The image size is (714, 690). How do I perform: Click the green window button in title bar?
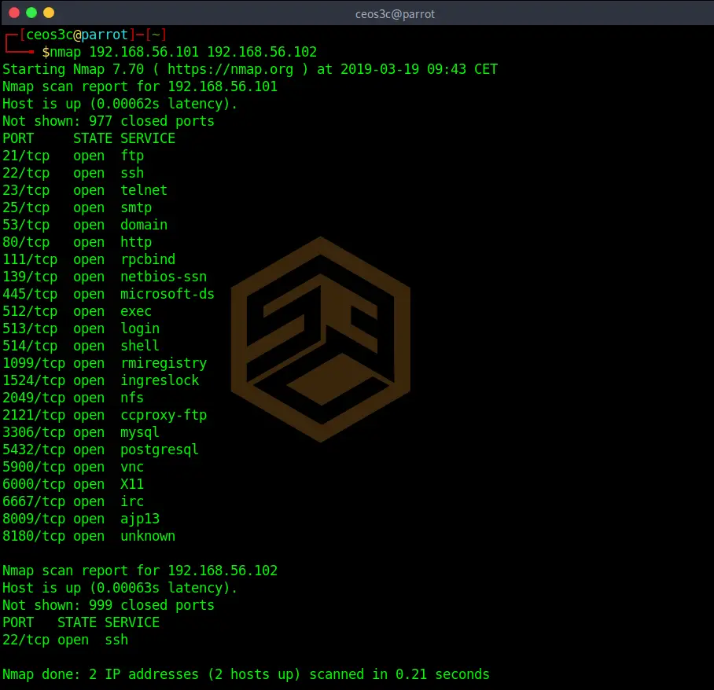[31, 13]
